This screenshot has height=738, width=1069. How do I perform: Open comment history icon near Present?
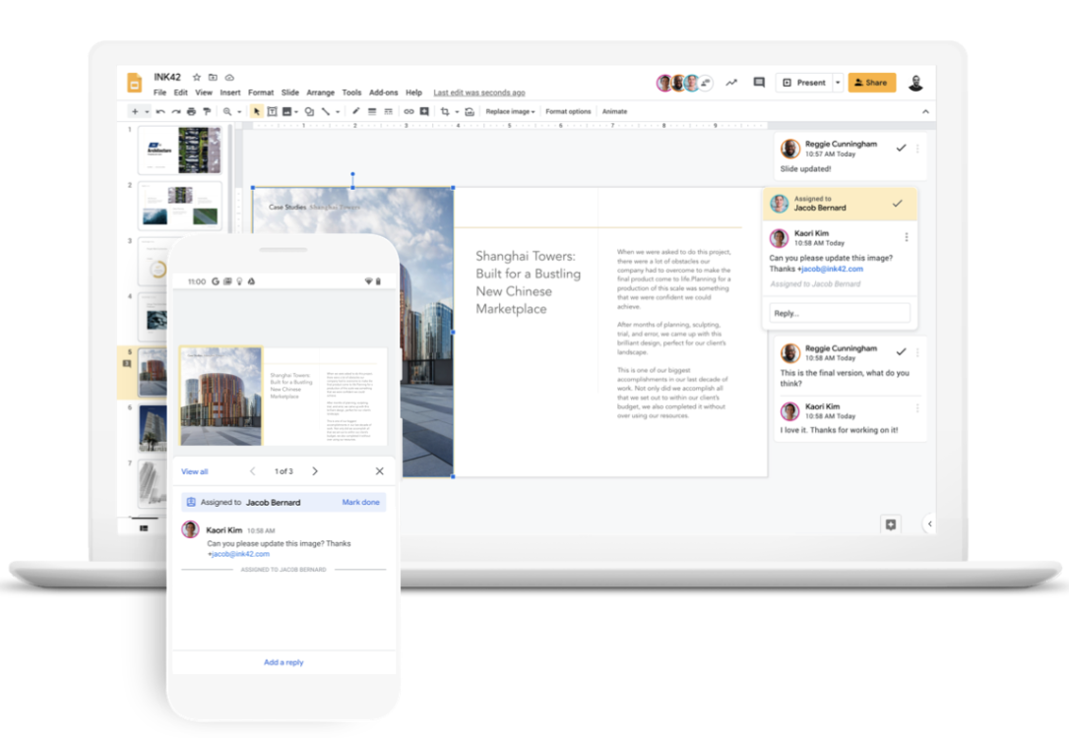[759, 83]
